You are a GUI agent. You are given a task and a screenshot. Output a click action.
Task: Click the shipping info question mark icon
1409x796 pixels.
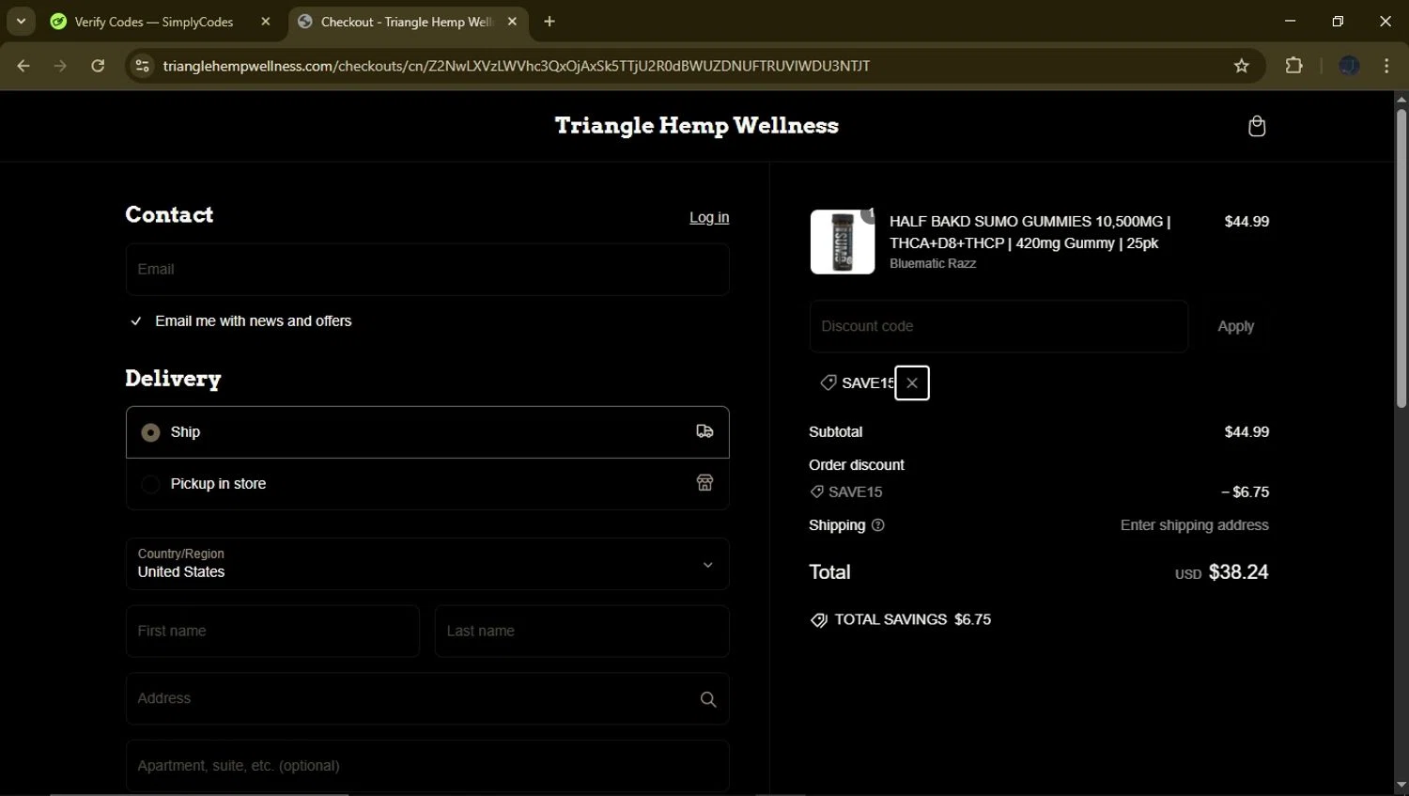(x=878, y=525)
